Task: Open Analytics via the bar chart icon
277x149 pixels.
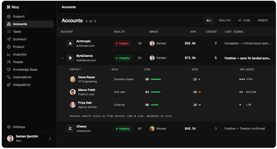Action: pos(9,55)
